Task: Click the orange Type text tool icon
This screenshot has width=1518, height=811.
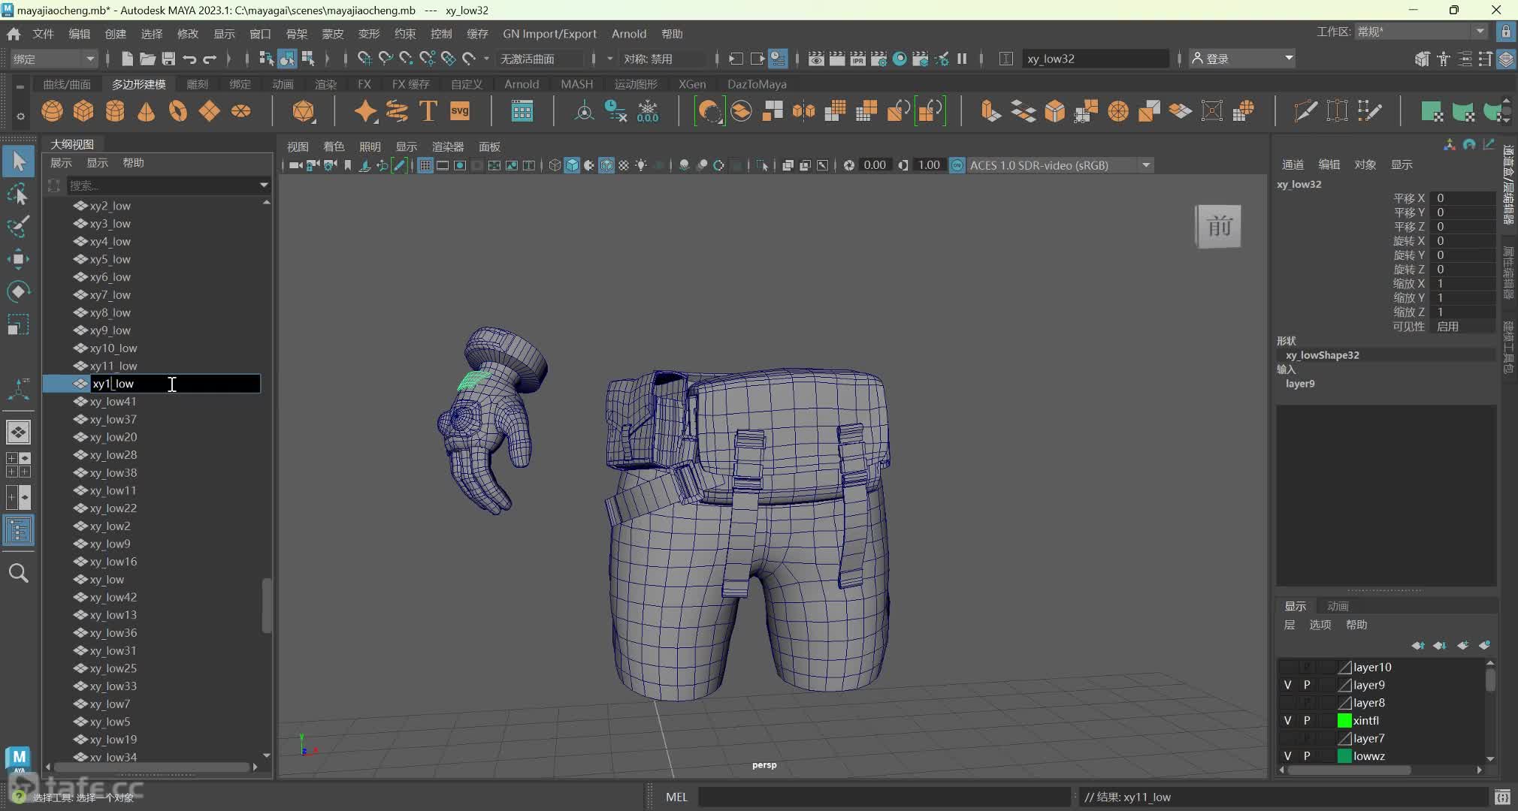Action: (x=428, y=111)
